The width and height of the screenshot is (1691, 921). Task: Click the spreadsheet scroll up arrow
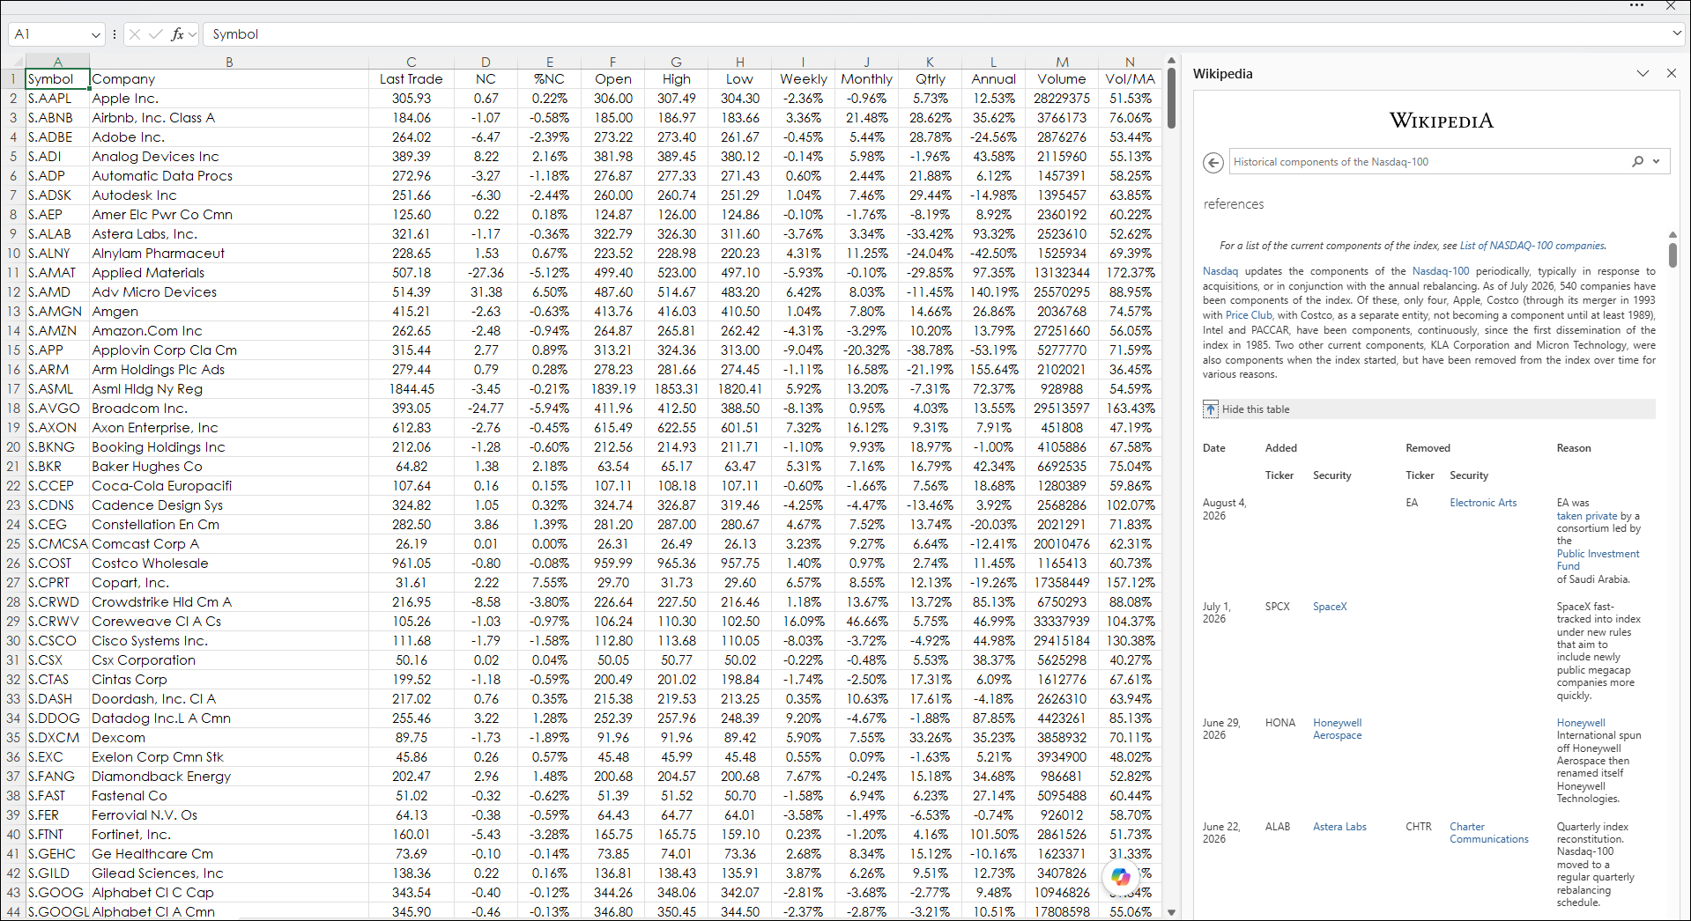[1171, 61]
